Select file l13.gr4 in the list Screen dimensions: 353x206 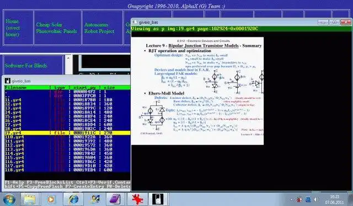[14, 149]
